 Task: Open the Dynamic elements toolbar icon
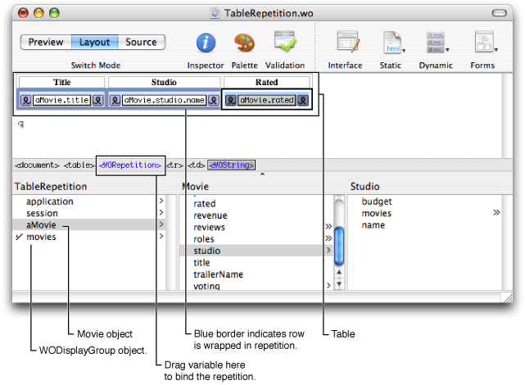435,43
